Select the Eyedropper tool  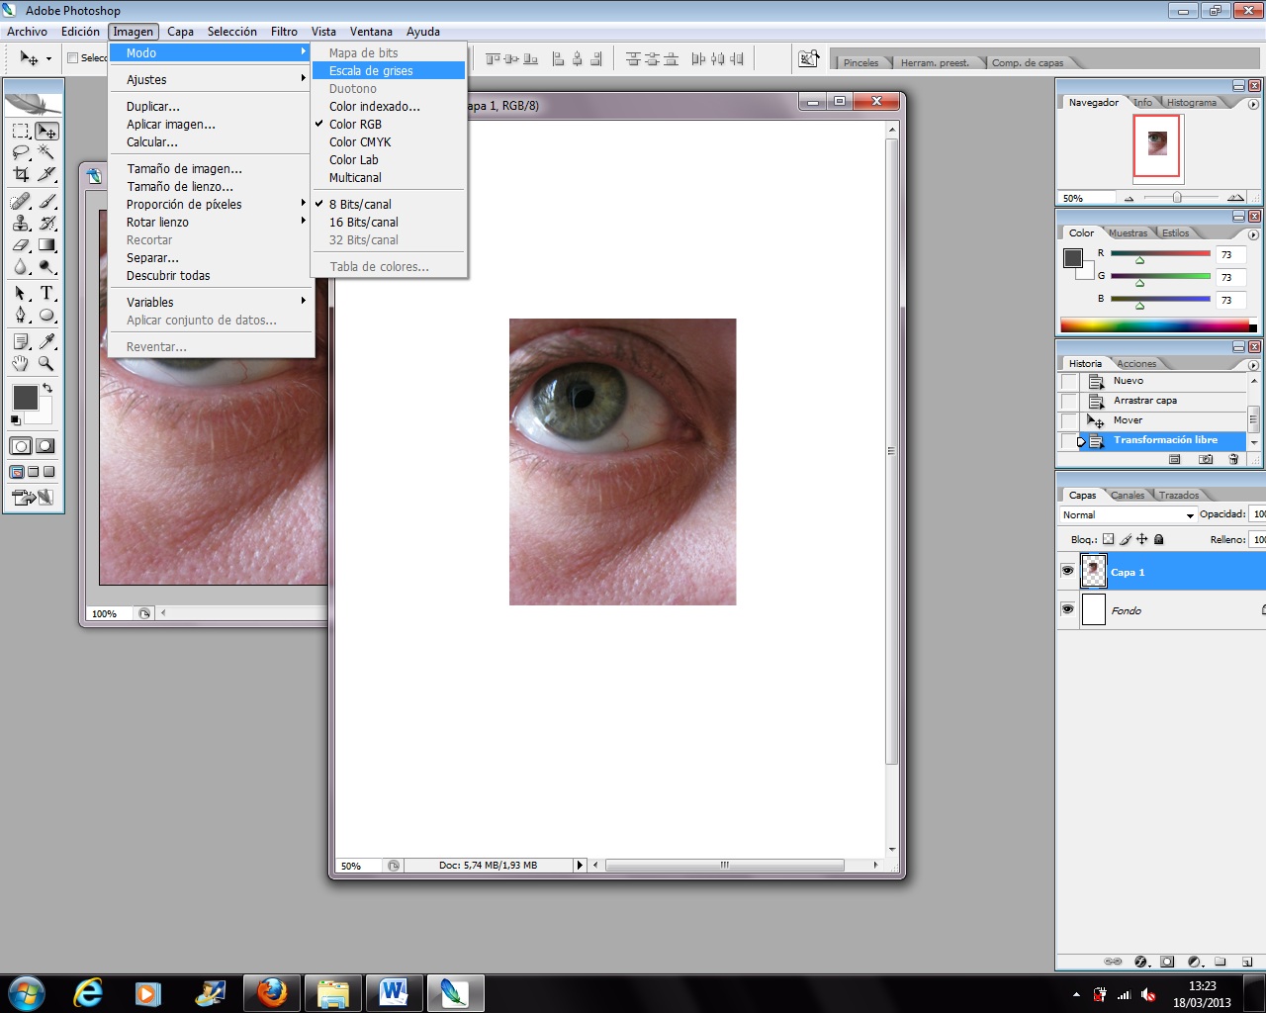(46, 341)
